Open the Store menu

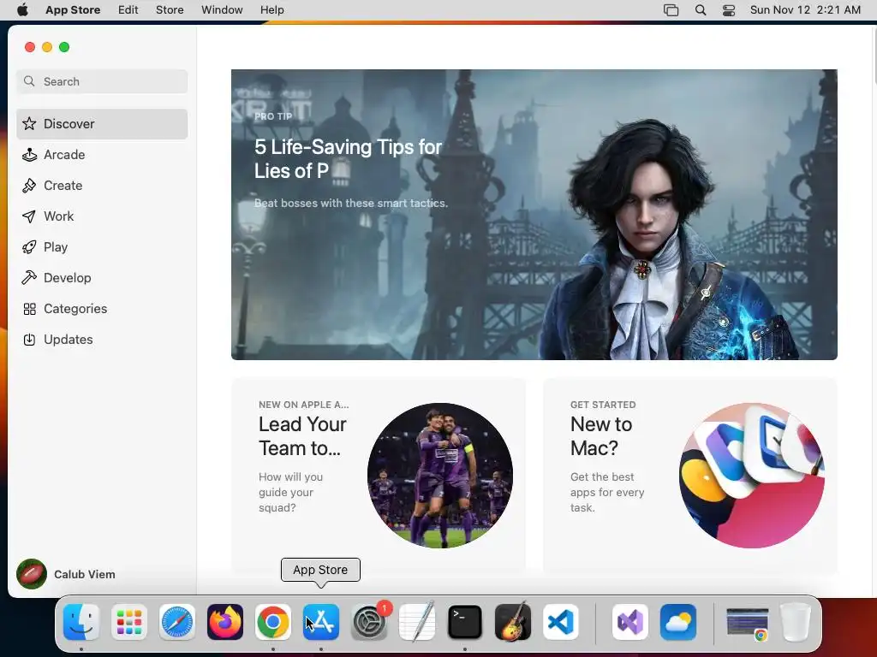pos(170,10)
